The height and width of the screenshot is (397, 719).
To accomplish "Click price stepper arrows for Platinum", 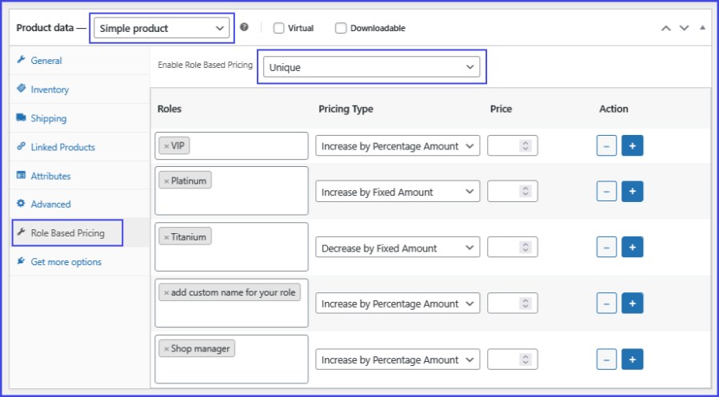I will [525, 192].
